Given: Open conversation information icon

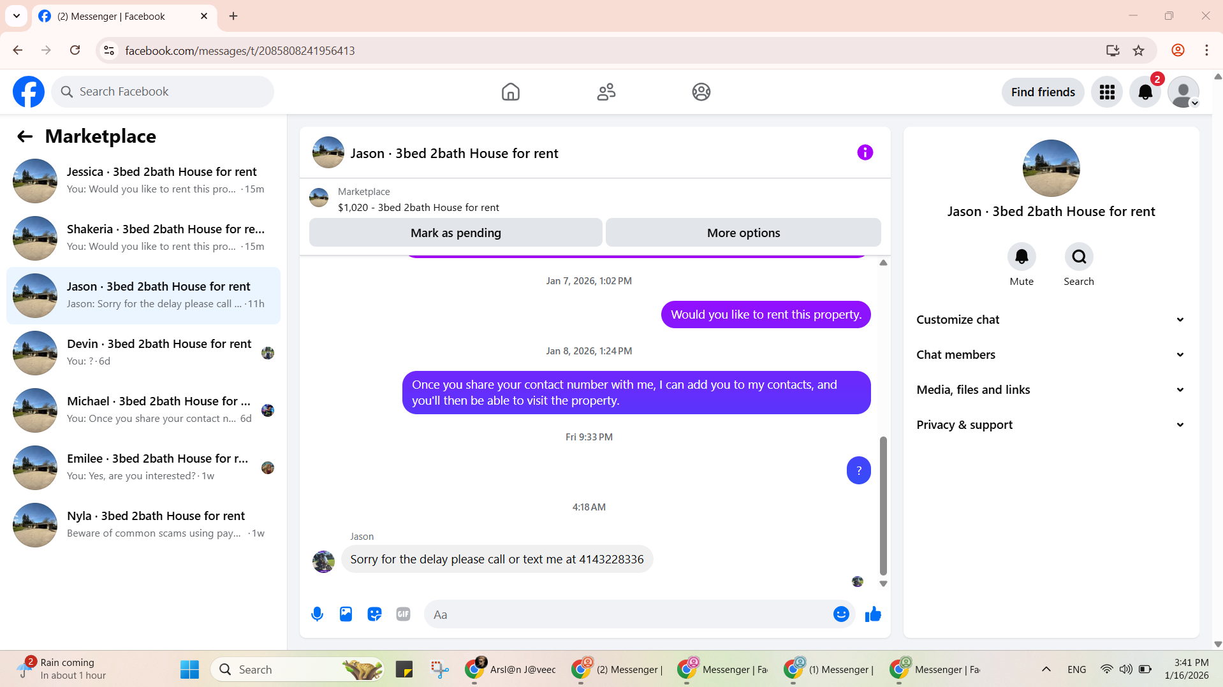Looking at the screenshot, I should click(865, 152).
